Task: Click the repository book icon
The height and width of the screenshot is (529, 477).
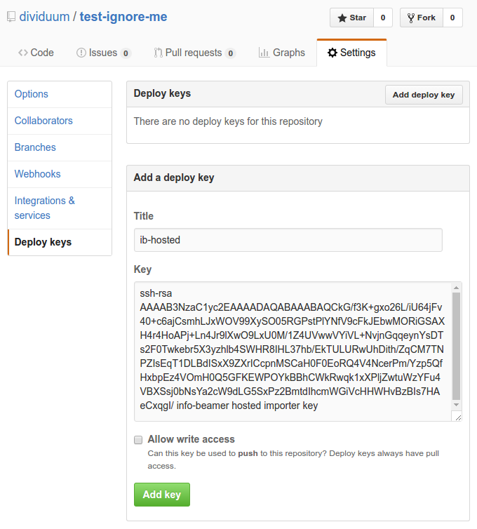Action: point(8,18)
